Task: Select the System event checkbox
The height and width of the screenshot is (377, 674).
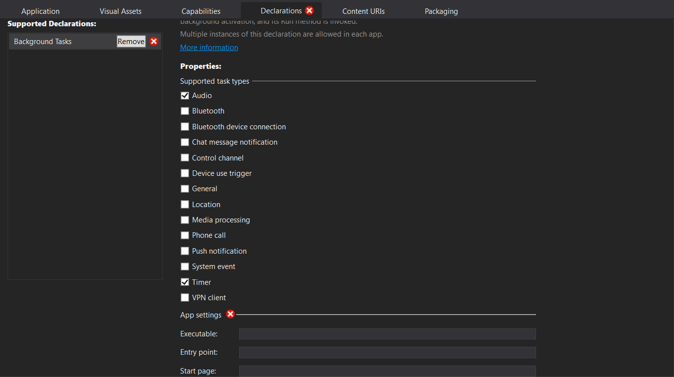Action: [x=185, y=267]
